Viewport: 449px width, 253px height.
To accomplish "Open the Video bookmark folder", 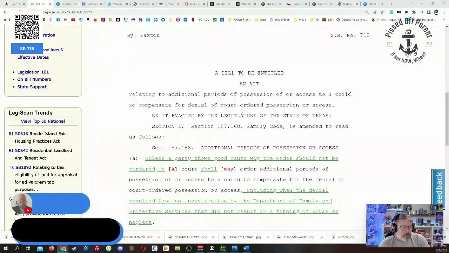I will [300, 20].
